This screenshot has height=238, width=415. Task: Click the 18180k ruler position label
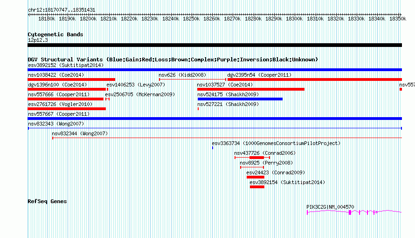click(x=47, y=19)
